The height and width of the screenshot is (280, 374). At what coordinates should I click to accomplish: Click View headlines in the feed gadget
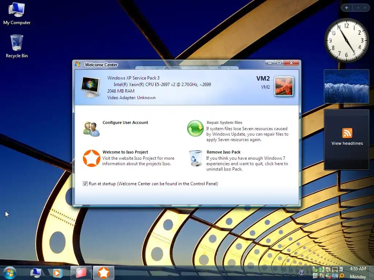[347, 143]
